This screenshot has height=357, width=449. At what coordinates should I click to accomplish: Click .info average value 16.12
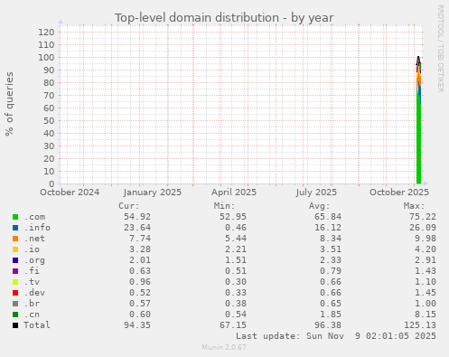click(x=328, y=228)
